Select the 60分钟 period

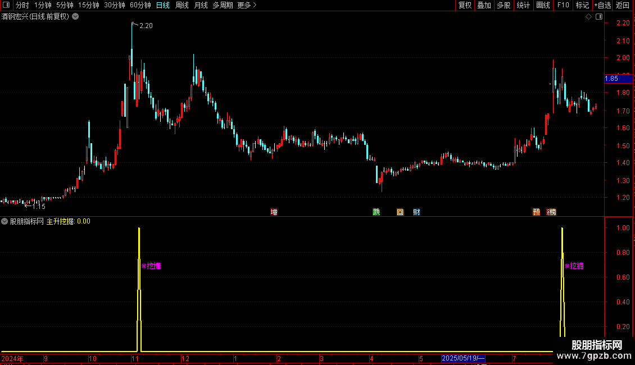(x=140, y=5)
